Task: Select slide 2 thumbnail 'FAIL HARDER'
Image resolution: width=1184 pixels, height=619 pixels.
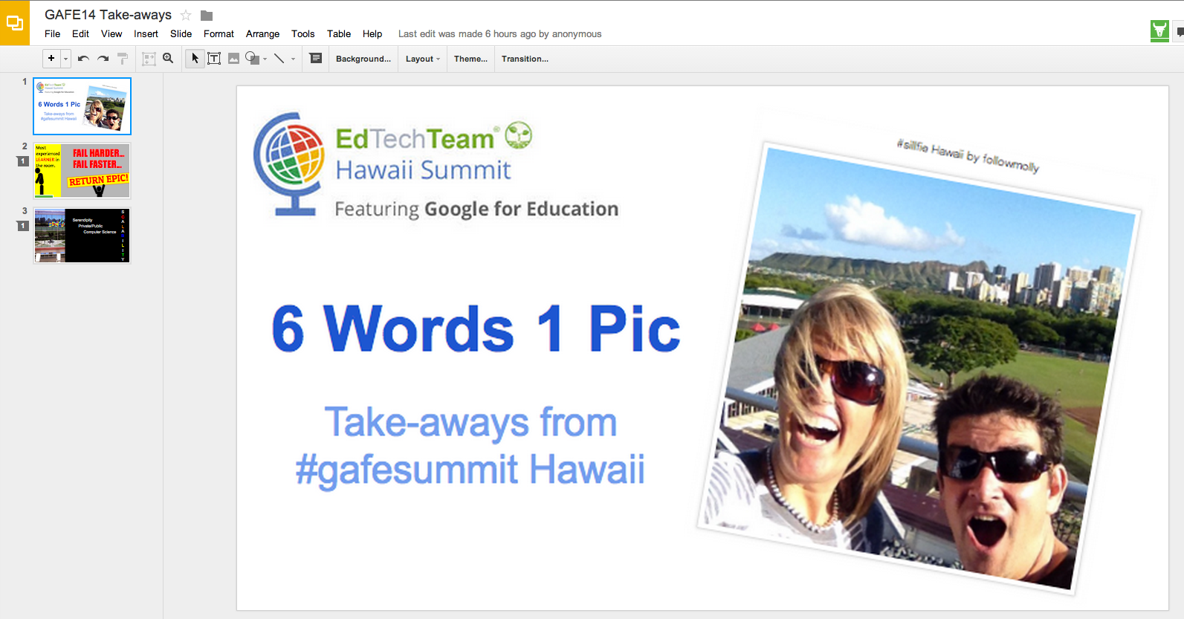Action: pos(83,171)
